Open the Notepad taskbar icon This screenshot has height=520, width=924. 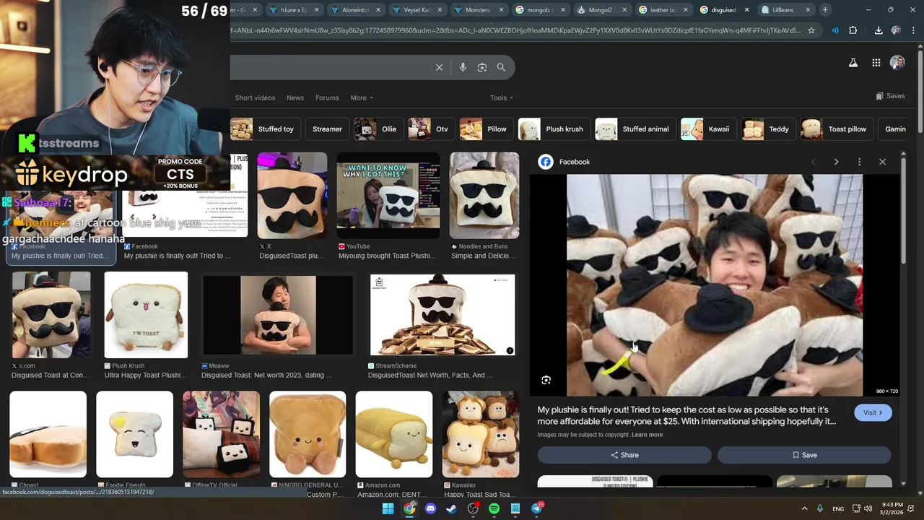point(515,508)
